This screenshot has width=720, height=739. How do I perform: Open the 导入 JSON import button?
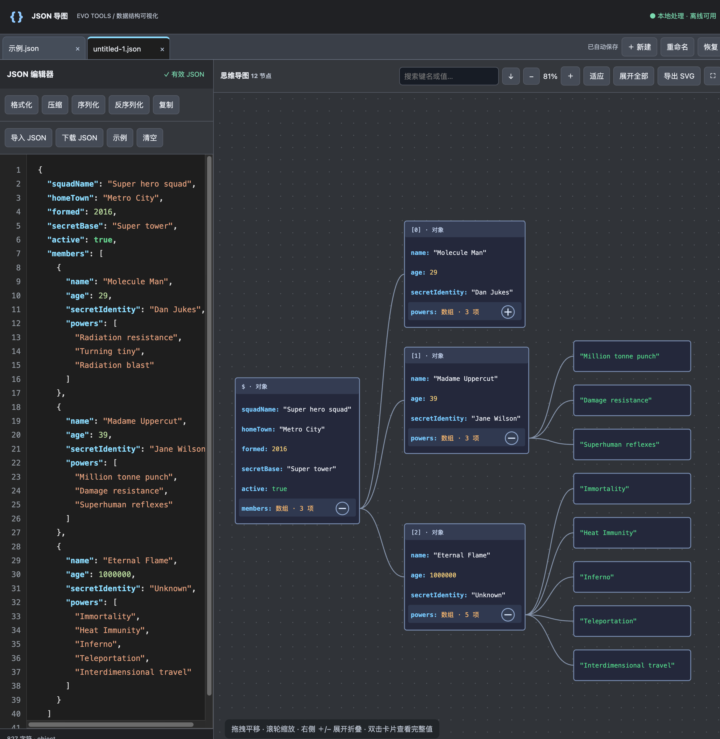28,138
